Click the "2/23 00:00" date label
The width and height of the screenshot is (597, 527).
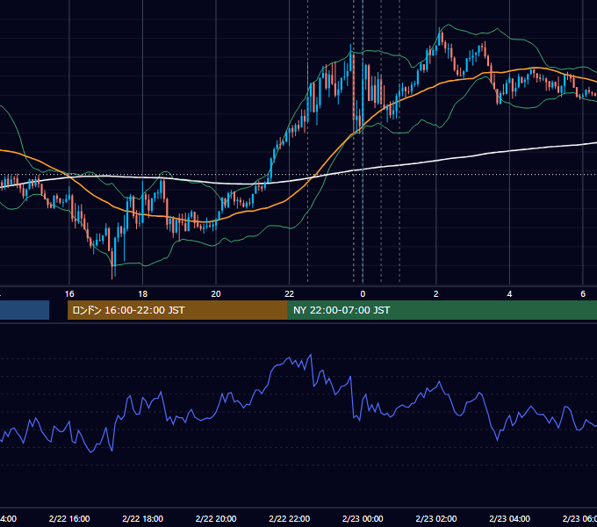coord(363,518)
